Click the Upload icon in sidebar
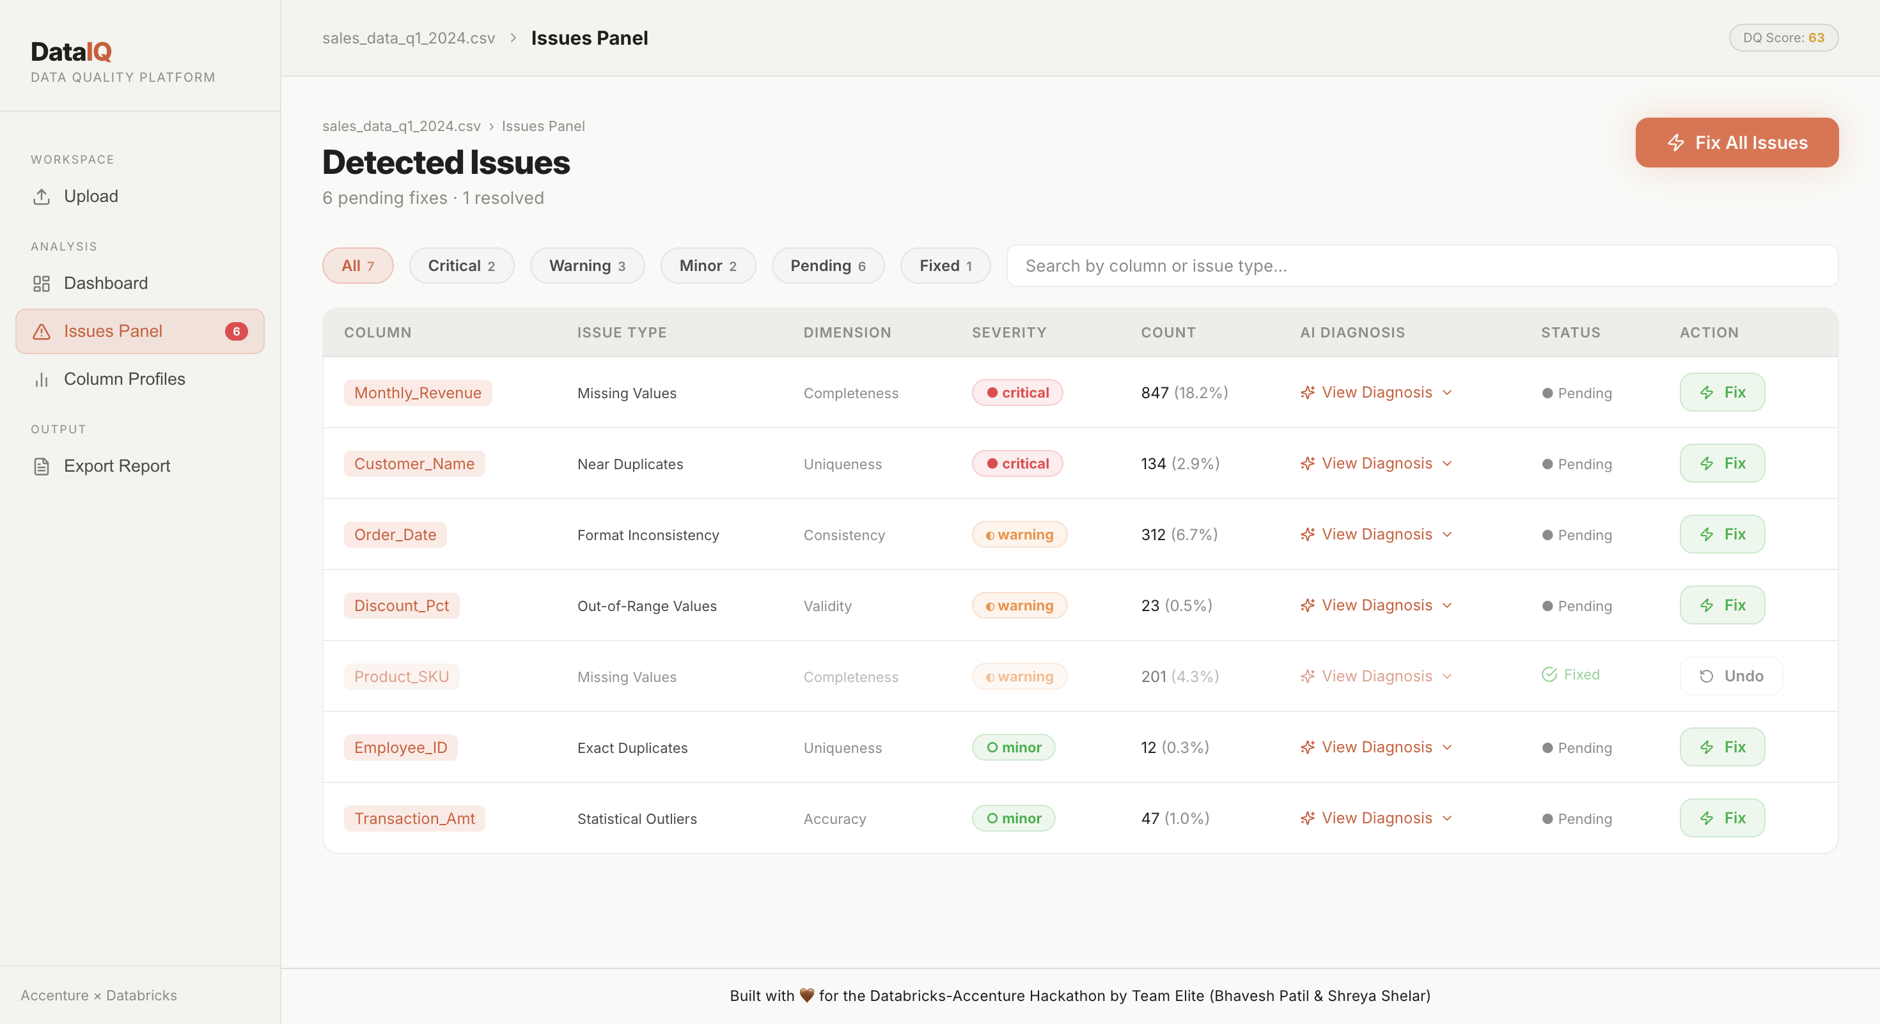Screen dimensions: 1880x1024 [42, 196]
